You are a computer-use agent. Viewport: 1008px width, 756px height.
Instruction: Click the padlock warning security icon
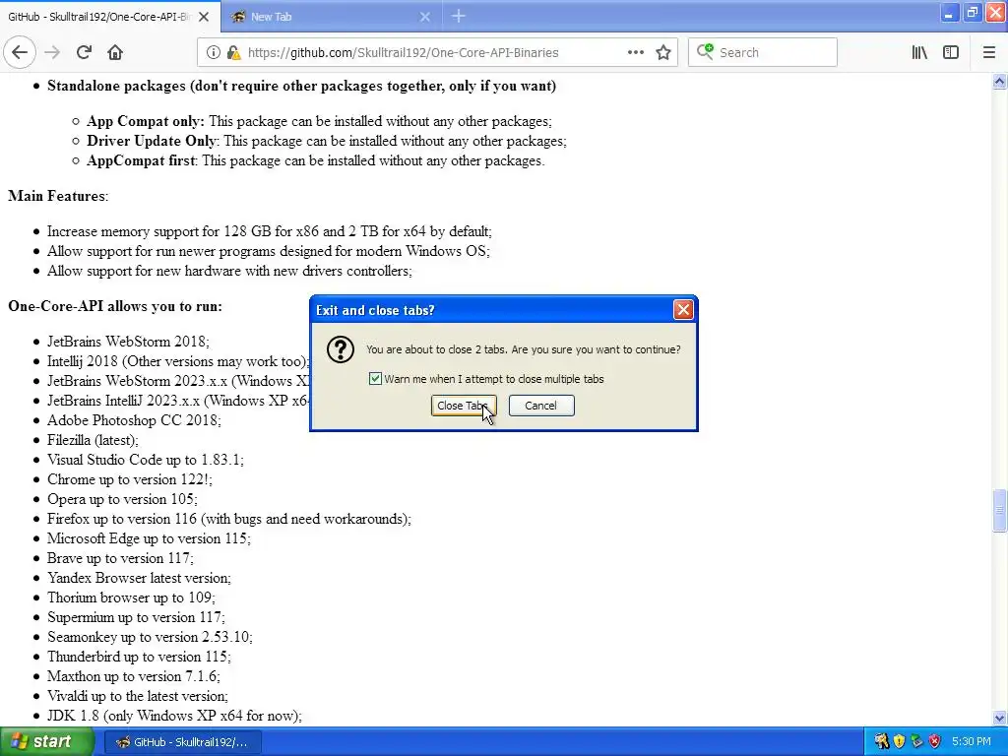[x=234, y=53]
